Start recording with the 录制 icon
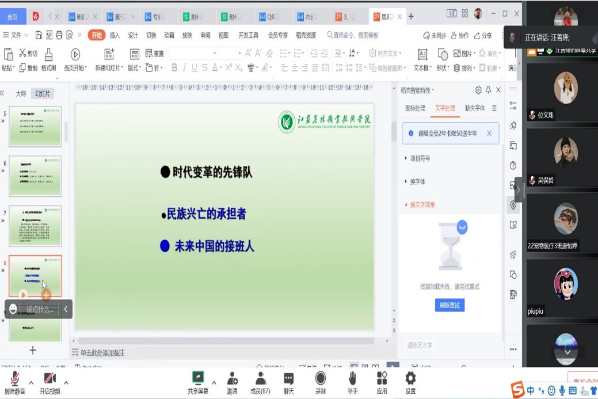Image resolution: width=598 pixels, height=399 pixels. click(320, 378)
